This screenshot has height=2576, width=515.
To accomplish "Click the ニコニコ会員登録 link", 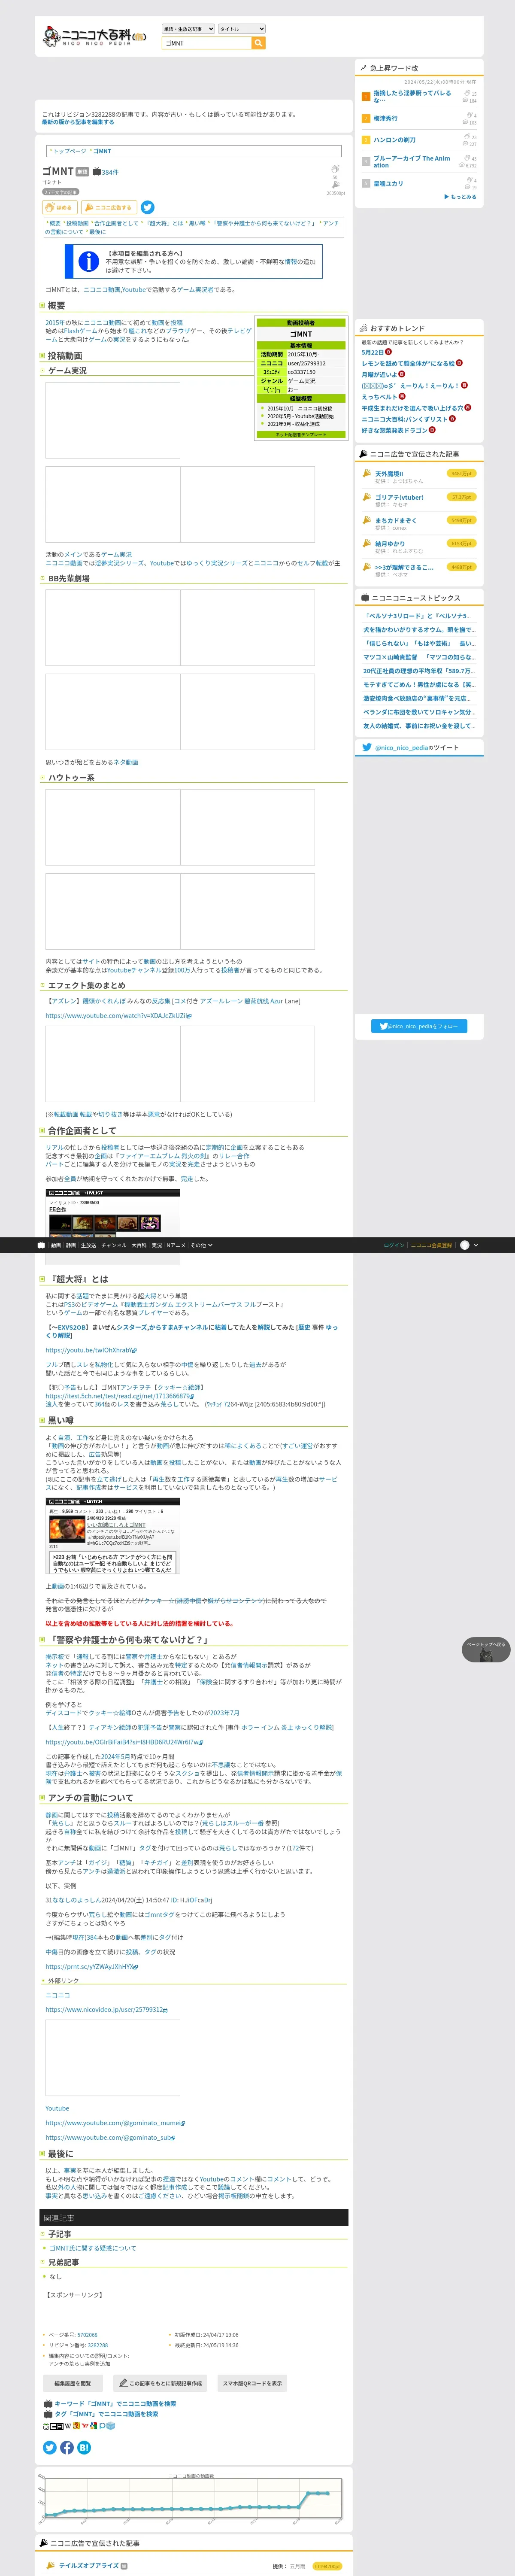I will [x=431, y=1245].
